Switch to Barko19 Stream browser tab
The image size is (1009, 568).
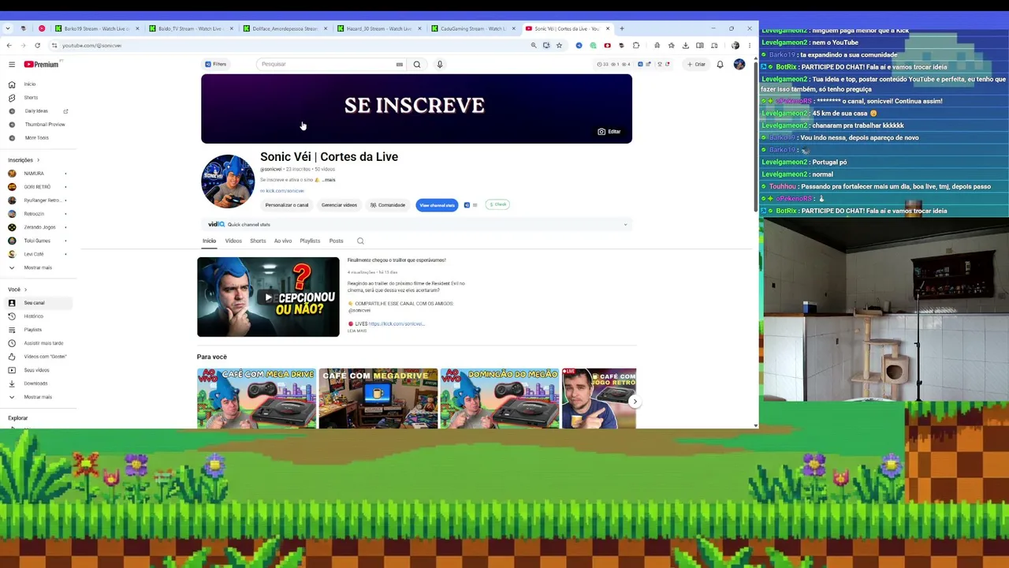click(x=96, y=28)
